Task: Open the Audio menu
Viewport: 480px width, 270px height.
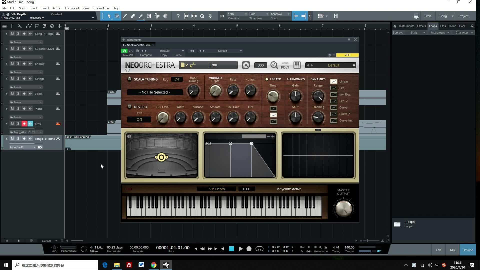Action: click(x=57, y=8)
